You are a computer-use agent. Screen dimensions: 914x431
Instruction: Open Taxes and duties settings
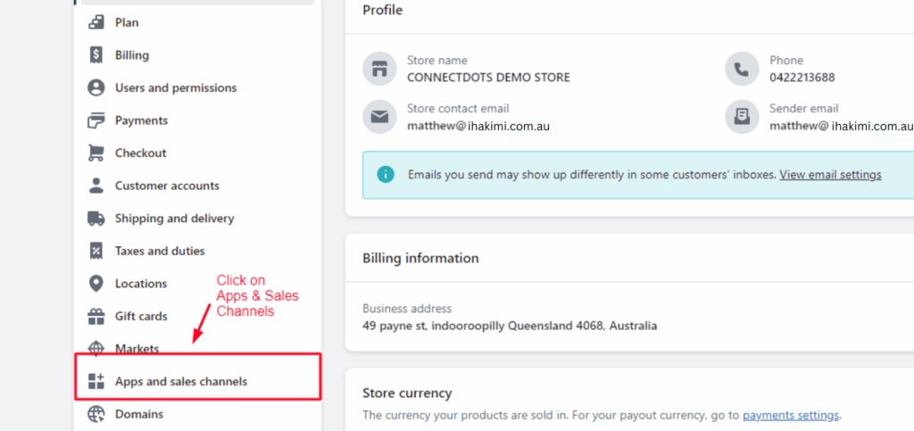click(x=160, y=251)
